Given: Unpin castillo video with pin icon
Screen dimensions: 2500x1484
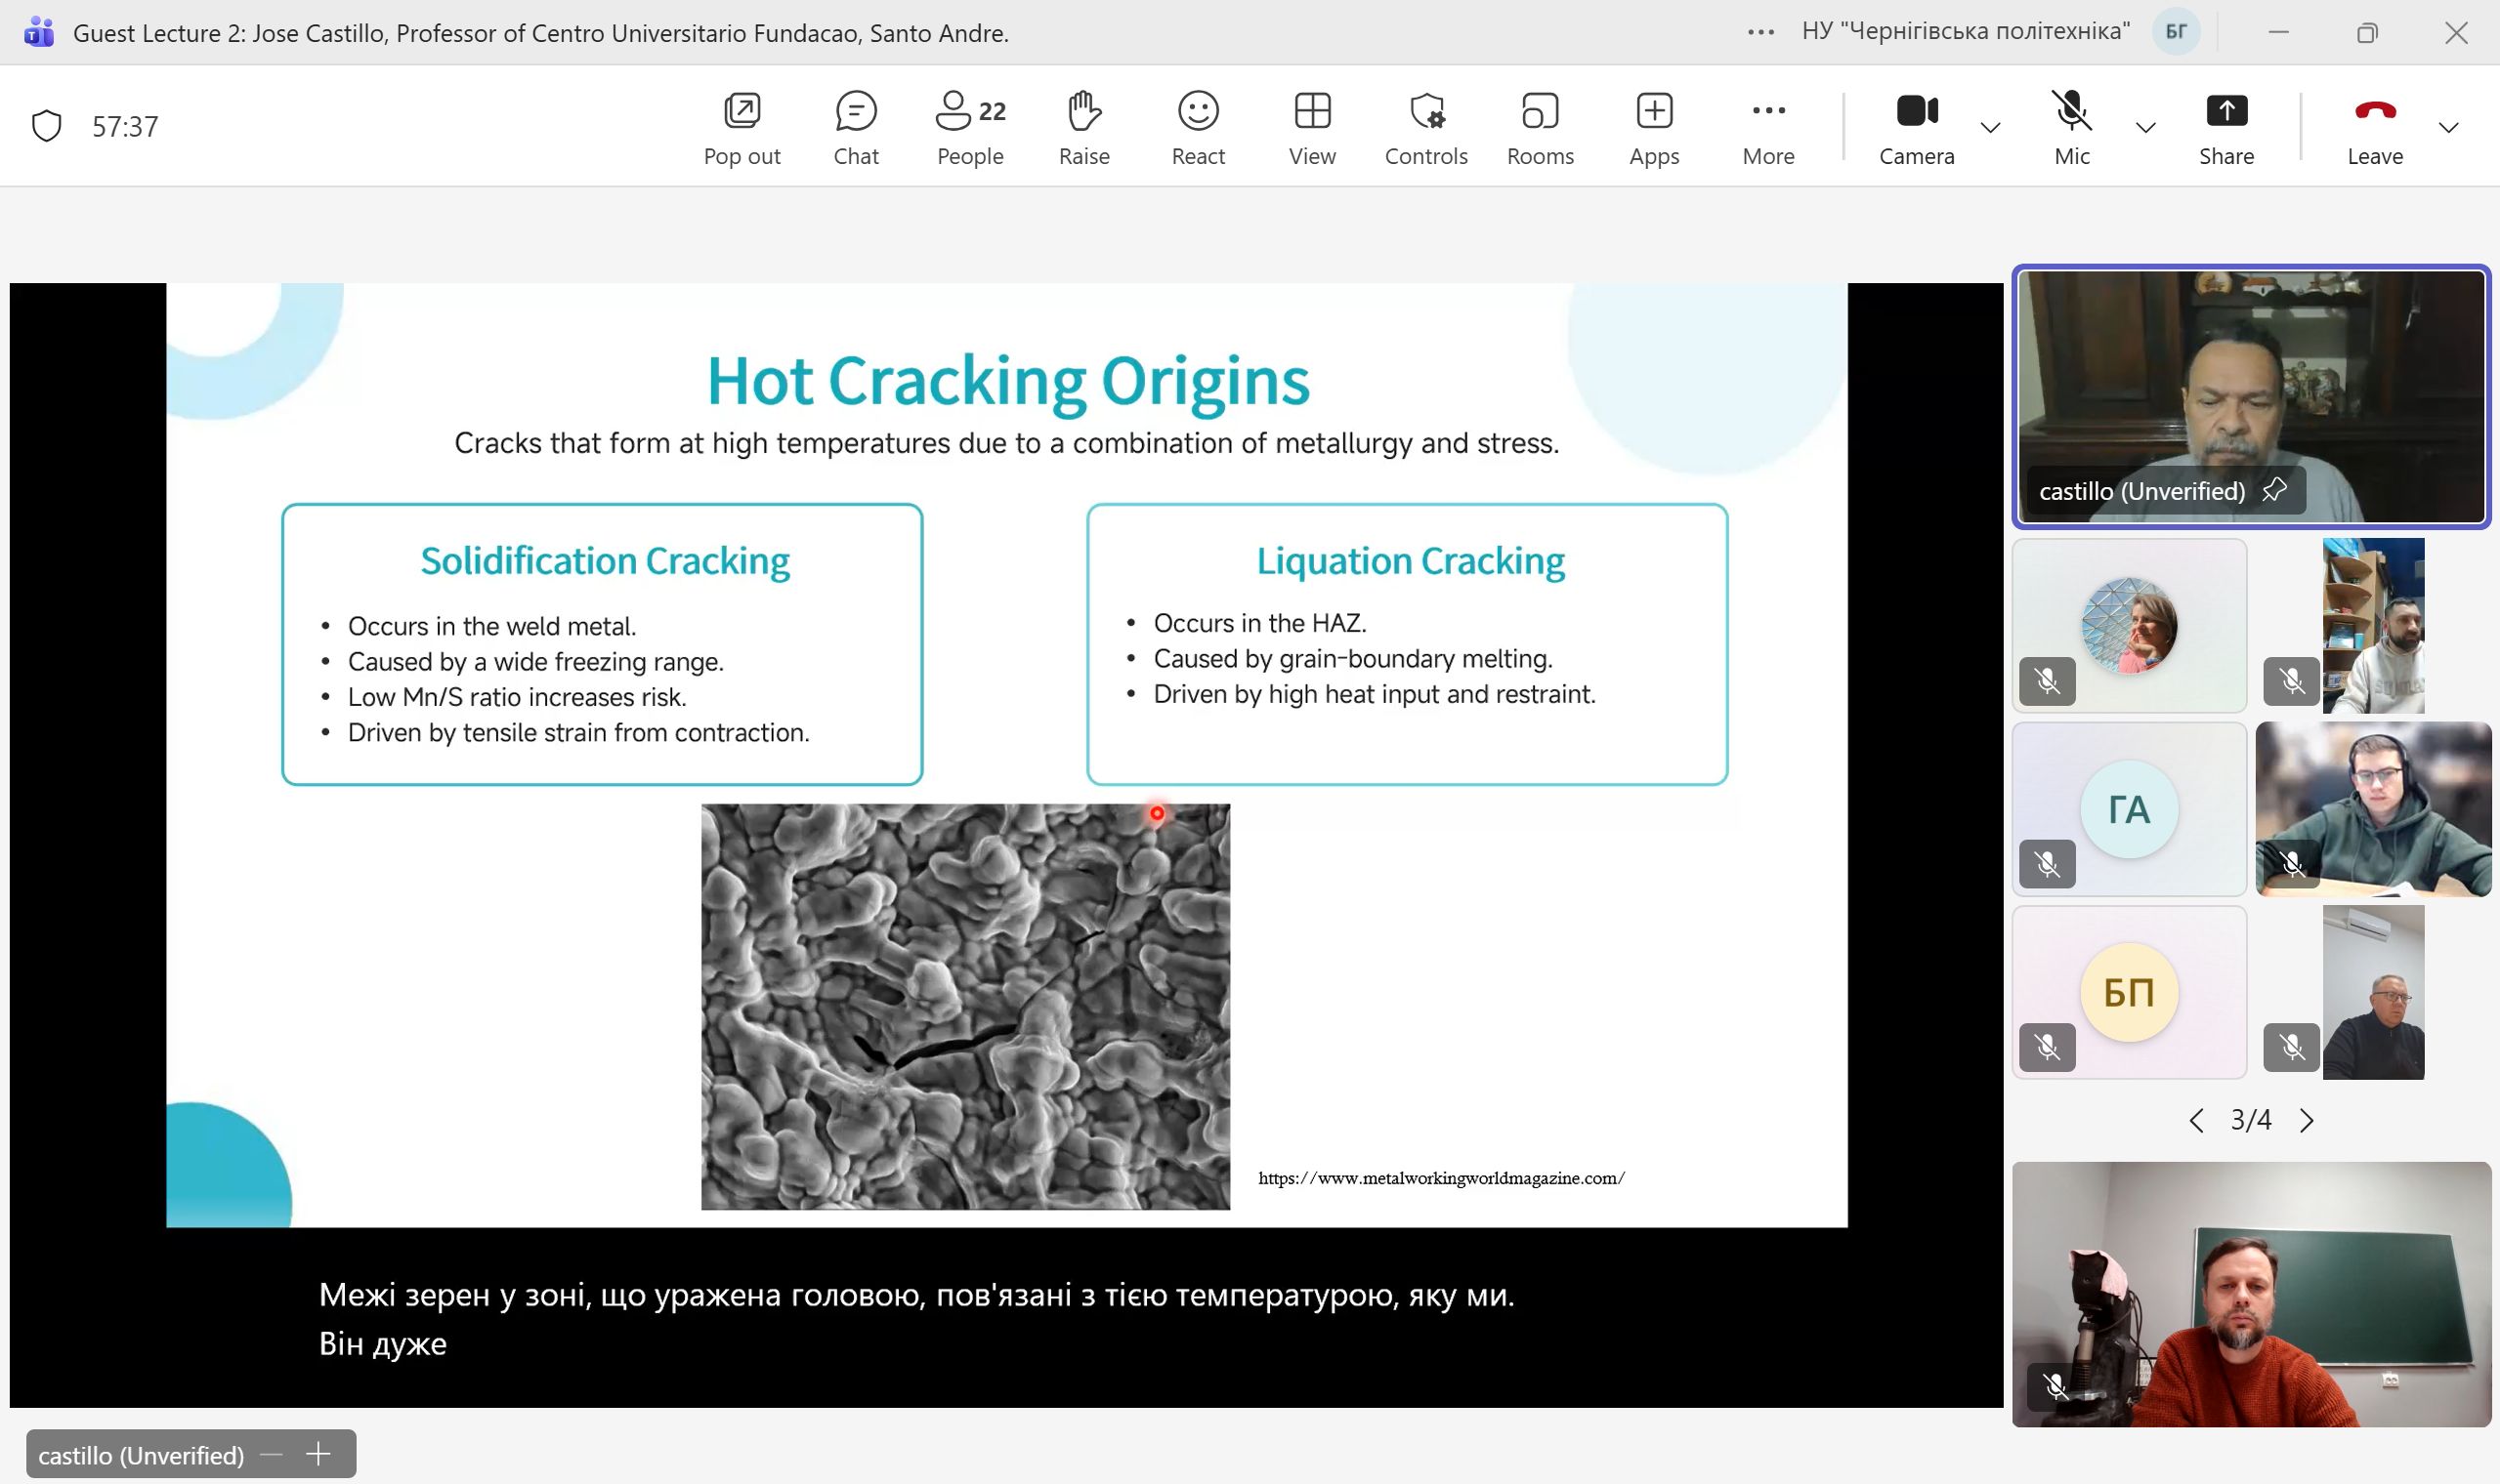Looking at the screenshot, I should tap(2274, 490).
